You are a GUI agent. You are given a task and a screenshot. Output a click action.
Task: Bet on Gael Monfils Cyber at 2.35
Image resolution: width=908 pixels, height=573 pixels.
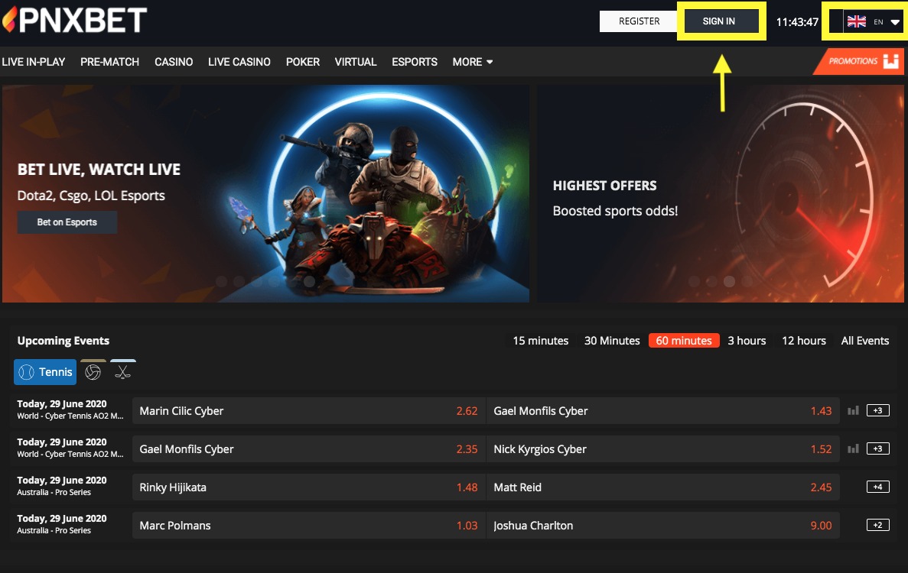pos(308,448)
